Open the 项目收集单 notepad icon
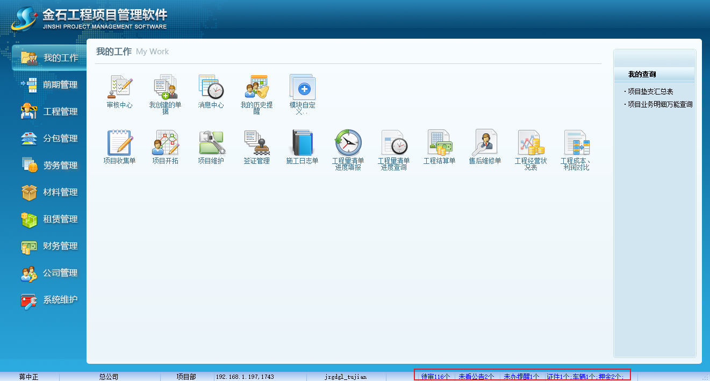This screenshot has height=381, width=710. pyautogui.click(x=119, y=143)
